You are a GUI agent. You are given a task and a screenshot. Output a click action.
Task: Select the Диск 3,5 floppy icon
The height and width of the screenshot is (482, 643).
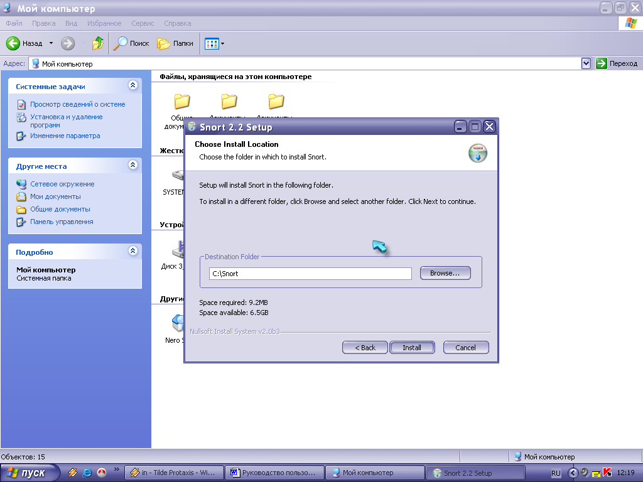(x=178, y=249)
